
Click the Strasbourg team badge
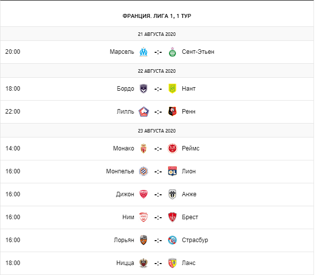pos(172,240)
